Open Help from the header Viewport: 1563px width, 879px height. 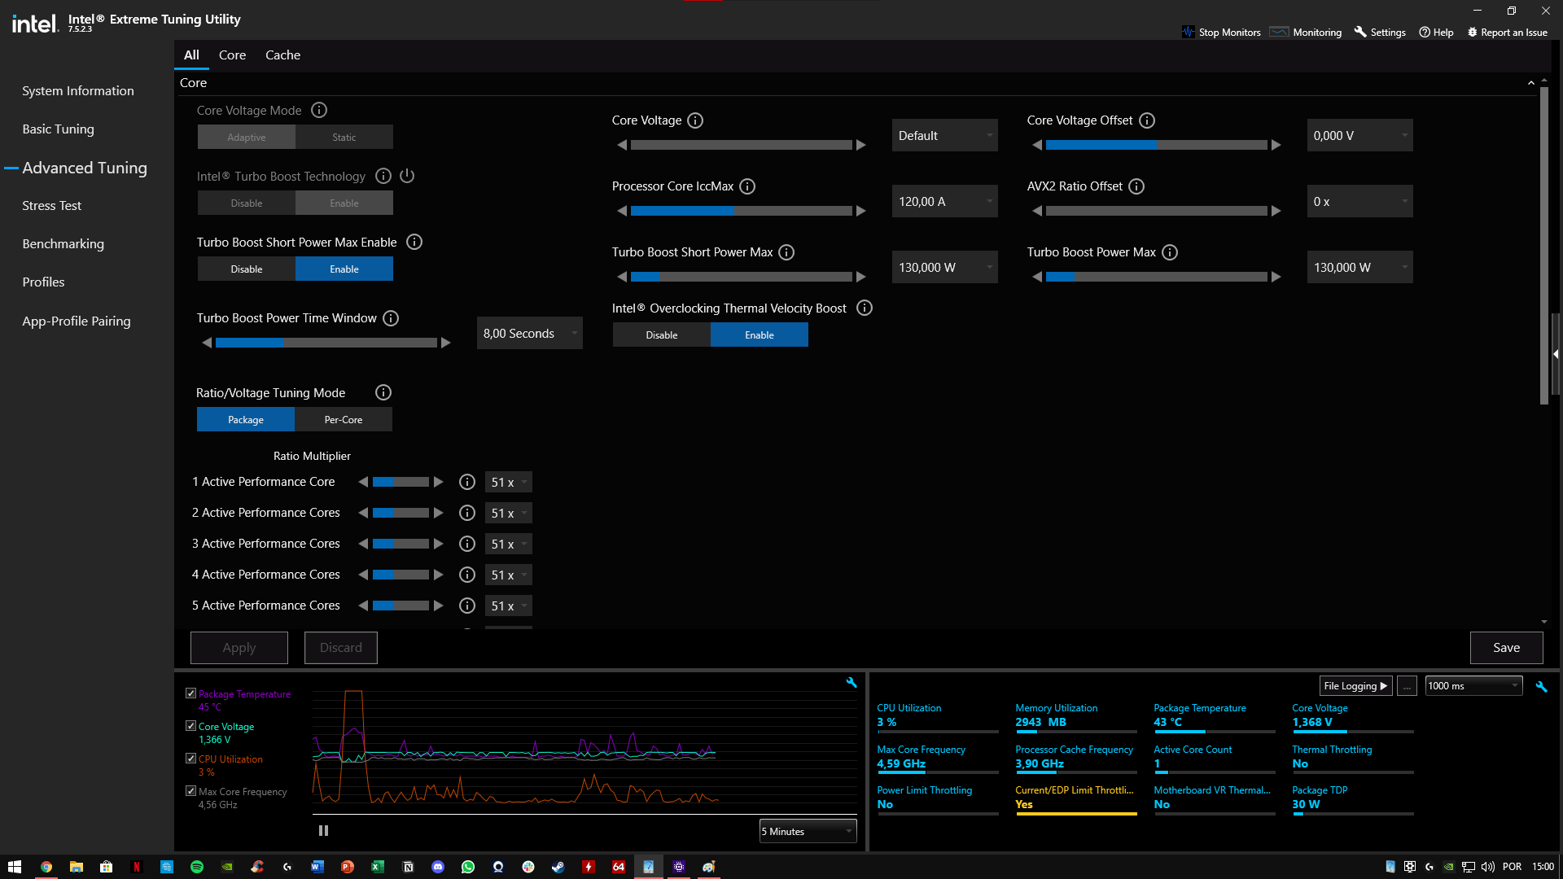(1436, 32)
